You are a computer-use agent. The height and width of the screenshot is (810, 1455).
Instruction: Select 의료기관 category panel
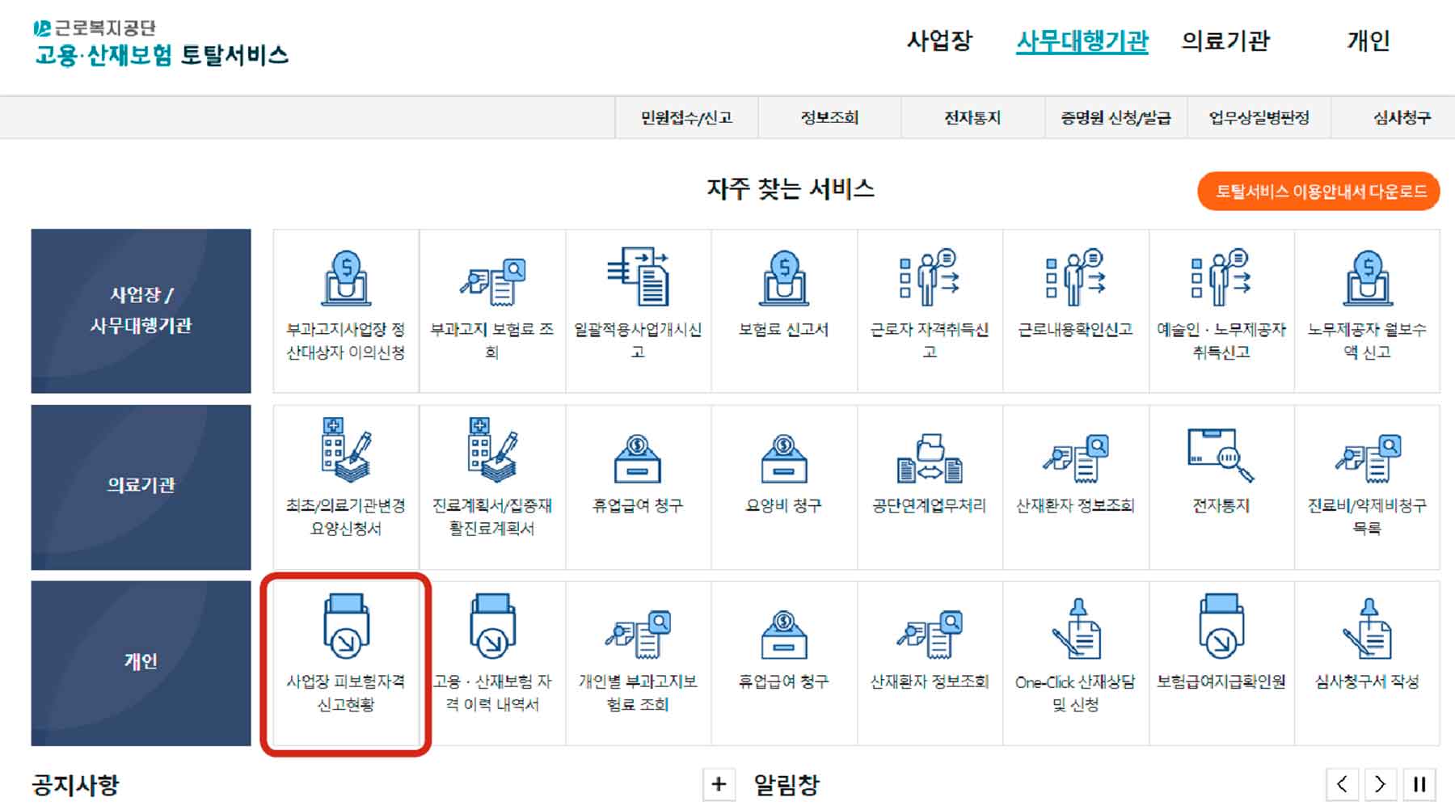click(x=141, y=487)
